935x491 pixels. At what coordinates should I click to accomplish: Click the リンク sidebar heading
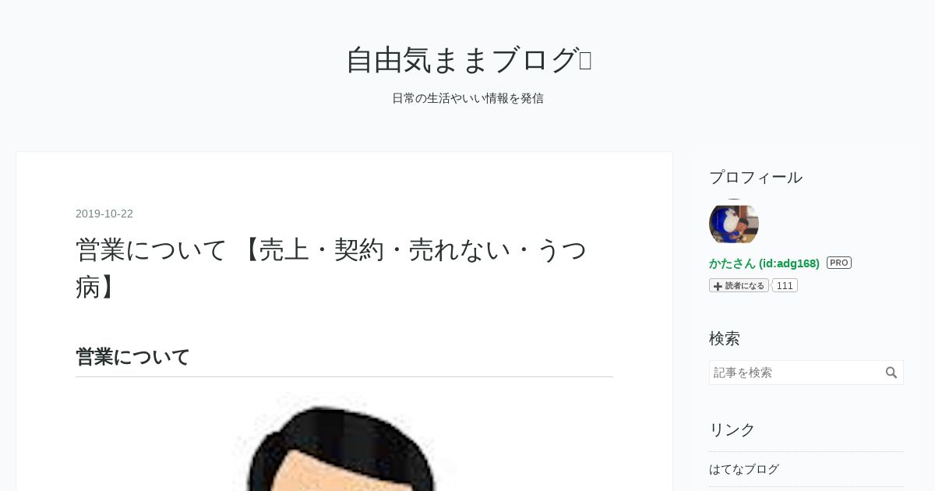pos(732,429)
